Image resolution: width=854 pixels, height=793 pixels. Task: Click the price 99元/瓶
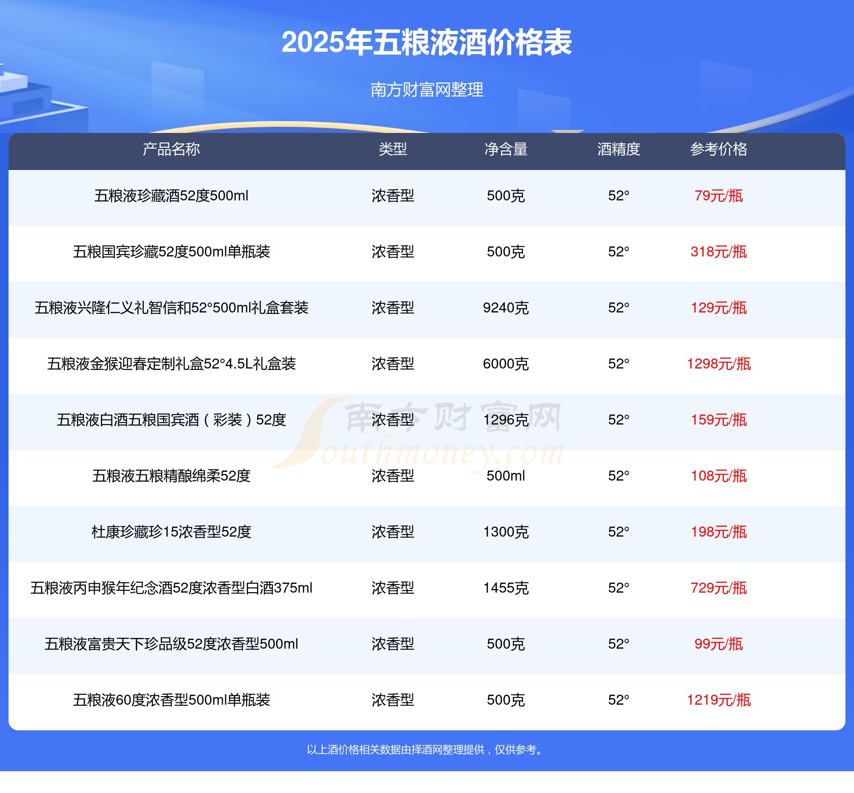(719, 644)
